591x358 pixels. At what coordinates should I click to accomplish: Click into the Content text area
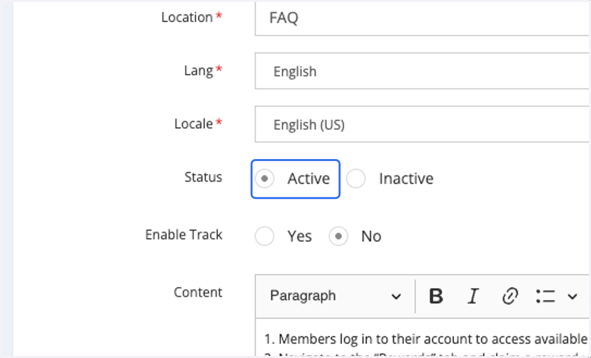(423, 337)
